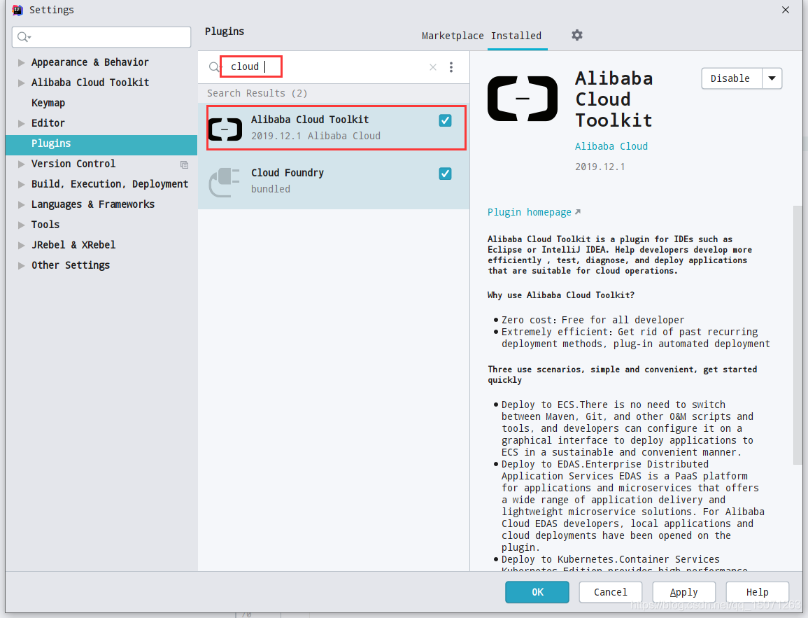Click the Disable plugin button

[730, 78]
